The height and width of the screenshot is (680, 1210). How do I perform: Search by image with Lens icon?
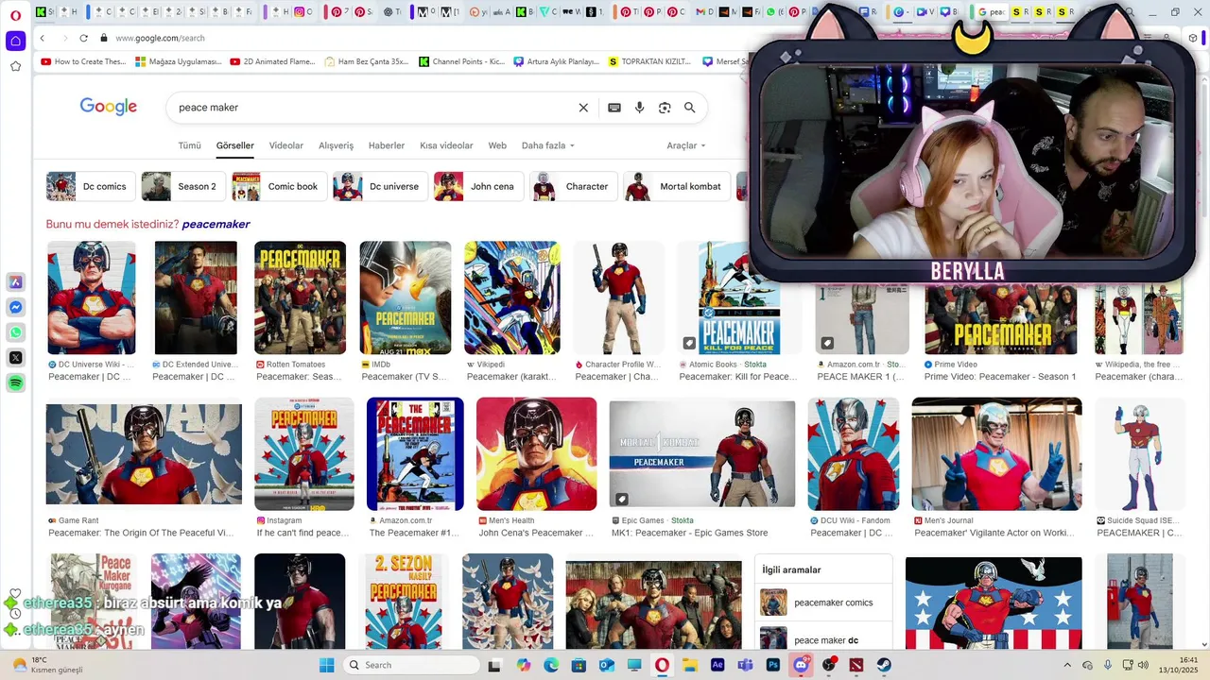point(665,108)
